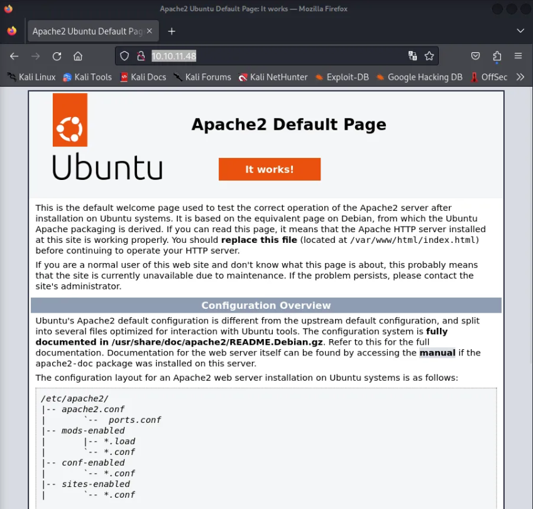Follow the manual documentation link
Viewport: 533px width, 509px height.
437,352
